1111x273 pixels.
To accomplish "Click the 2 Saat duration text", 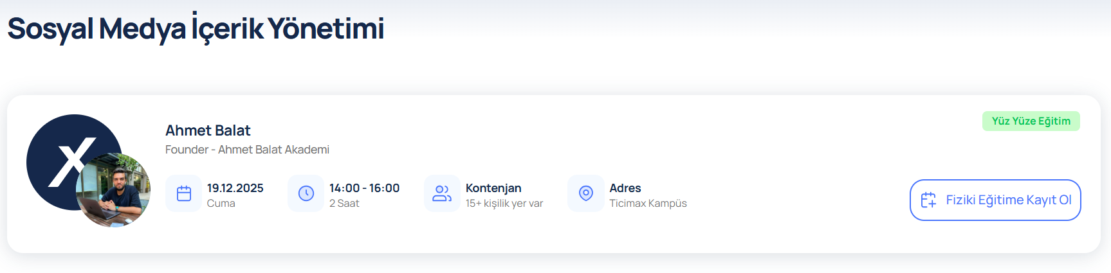I will click(344, 204).
